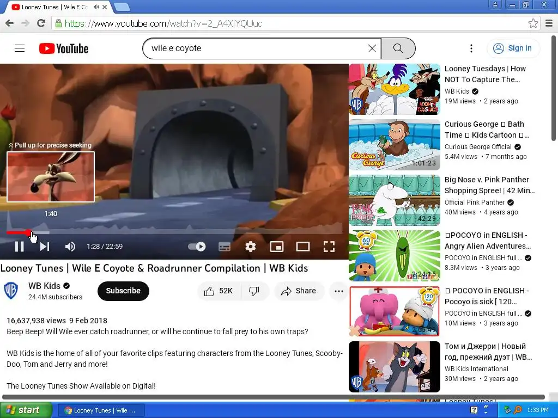Open the player settings gear
Viewport: 558px width, 418px height.
(x=251, y=247)
